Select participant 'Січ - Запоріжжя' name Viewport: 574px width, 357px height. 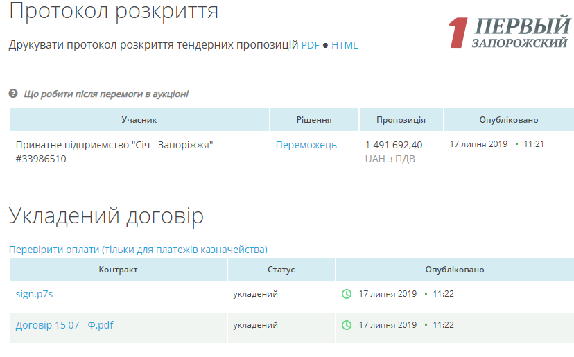(114, 145)
